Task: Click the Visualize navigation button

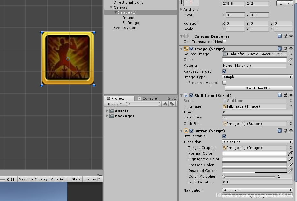Action: pyautogui.click(x=257, y=197)
